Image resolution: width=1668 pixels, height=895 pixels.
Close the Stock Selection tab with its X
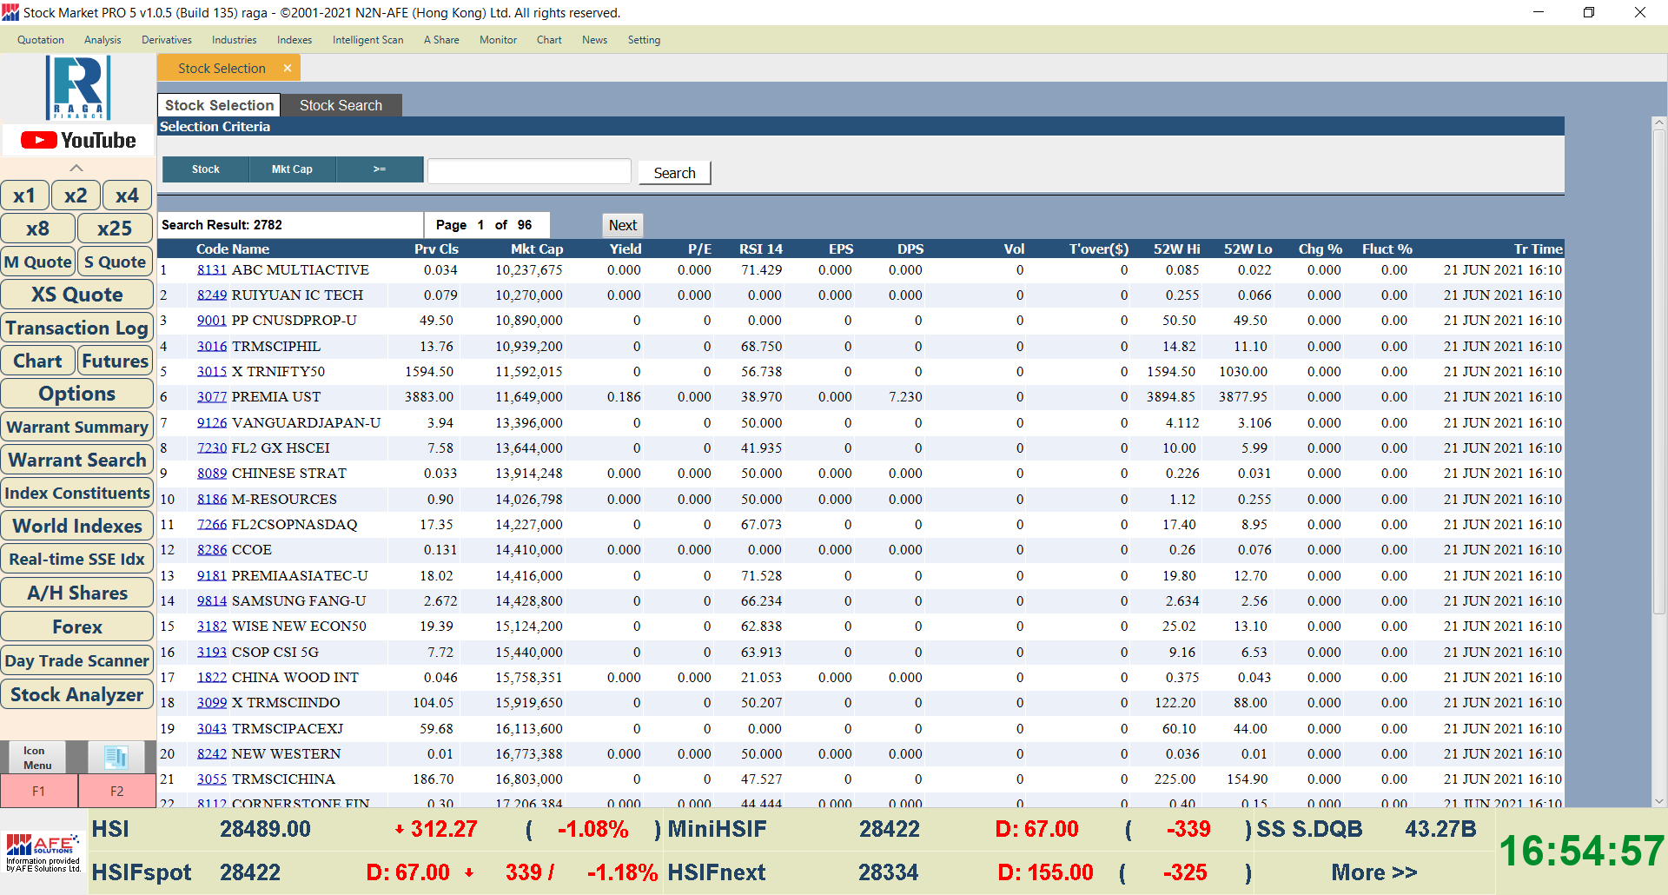coord(288,68)
